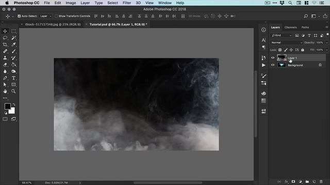The height and width of the screenshot is (185, 330).
Task: Toggle lock all padlock icon
Action: [x=303, y=50]
